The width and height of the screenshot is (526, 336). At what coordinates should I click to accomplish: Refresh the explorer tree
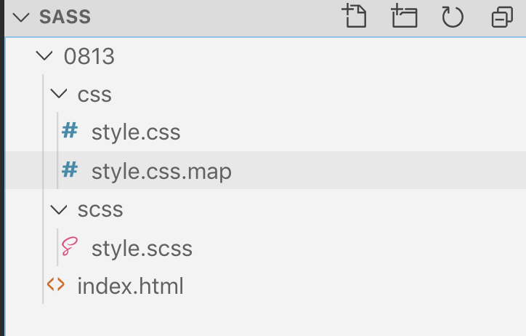point(453,16)
